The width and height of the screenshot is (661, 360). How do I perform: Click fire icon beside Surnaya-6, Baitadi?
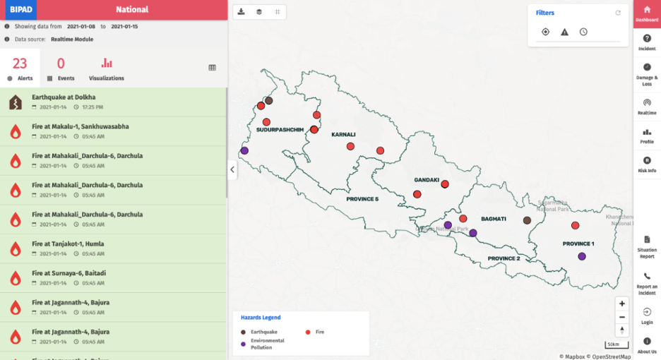tap(16, 279)
